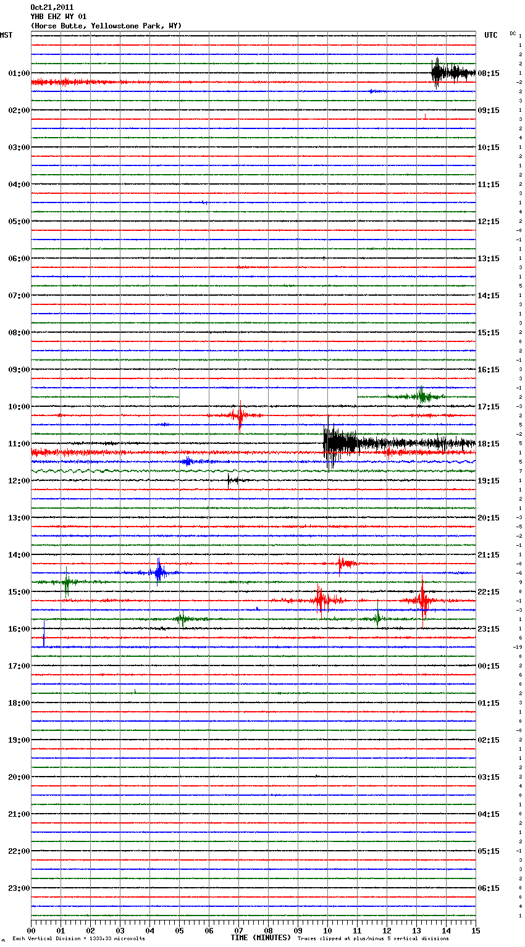Image resolution: width=525 pixels, height=947 pixels.
Task: Click the 08:15 UTC time label
Action: pyautogui.click(x=489, y=73)
